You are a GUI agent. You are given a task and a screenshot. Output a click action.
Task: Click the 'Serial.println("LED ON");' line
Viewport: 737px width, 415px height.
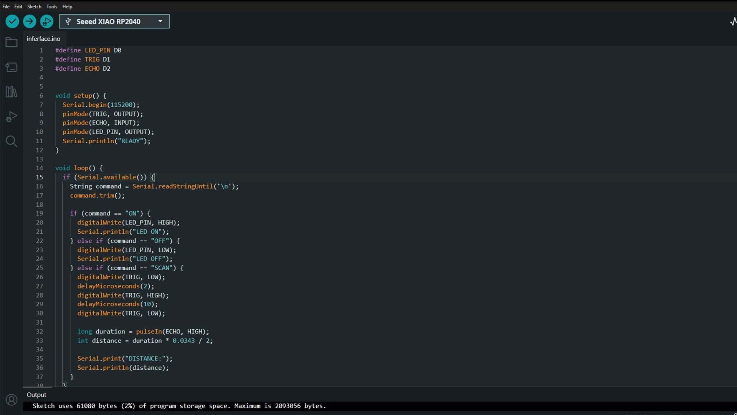pyautogui.click(x=123, y=232)
